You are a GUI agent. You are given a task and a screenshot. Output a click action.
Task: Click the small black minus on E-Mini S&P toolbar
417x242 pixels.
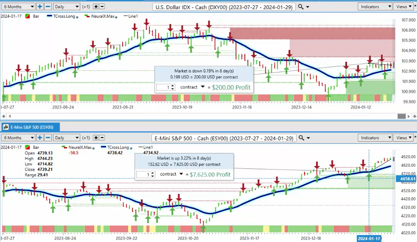click(x=102, y=138)
